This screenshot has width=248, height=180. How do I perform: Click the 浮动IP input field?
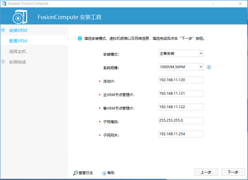181,80
